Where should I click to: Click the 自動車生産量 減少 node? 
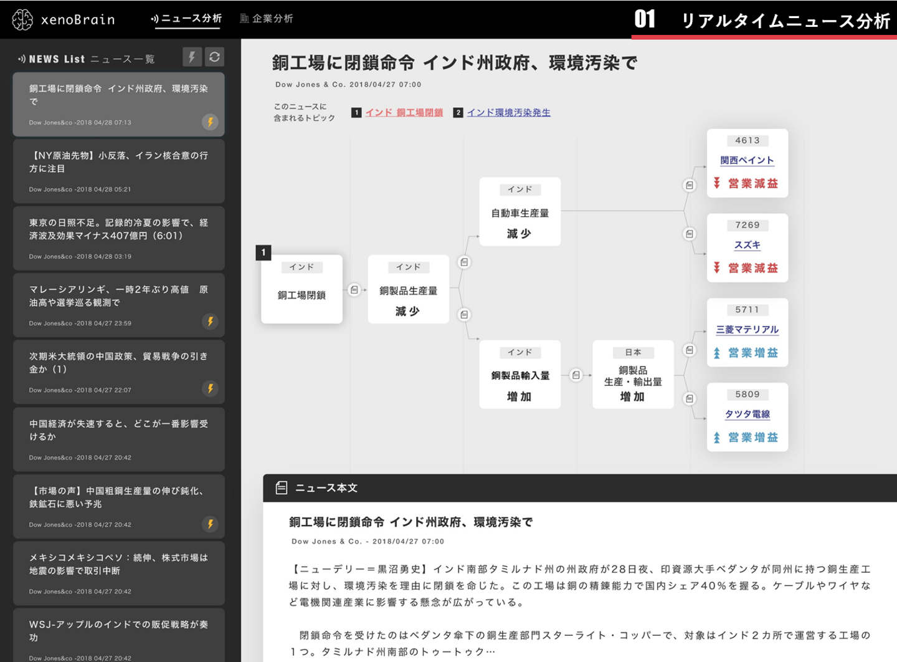pos(520,211)
